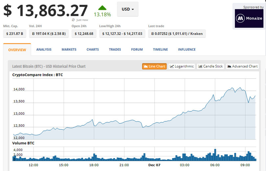
Task: Open the USD currency dropdown
Action: point(127,9)
